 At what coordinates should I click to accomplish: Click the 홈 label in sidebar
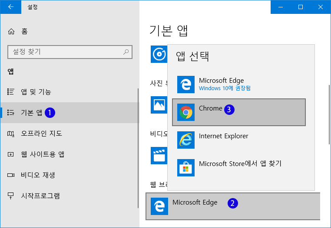24,31
